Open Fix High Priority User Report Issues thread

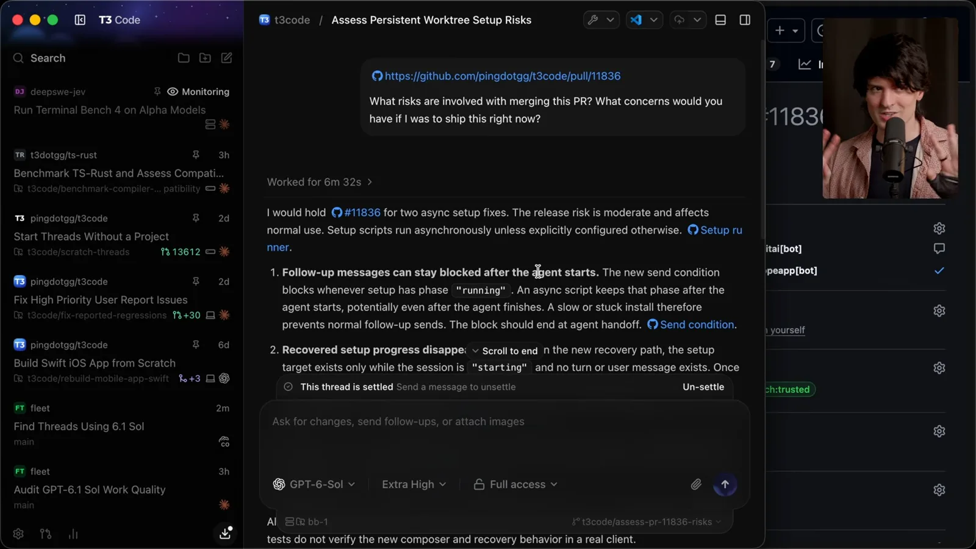[x=101, y=300]
